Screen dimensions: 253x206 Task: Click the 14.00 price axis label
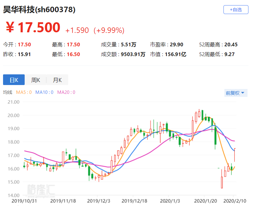click(x=14, y=195)
